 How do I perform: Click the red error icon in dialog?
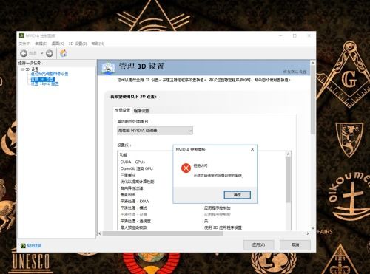186,168
